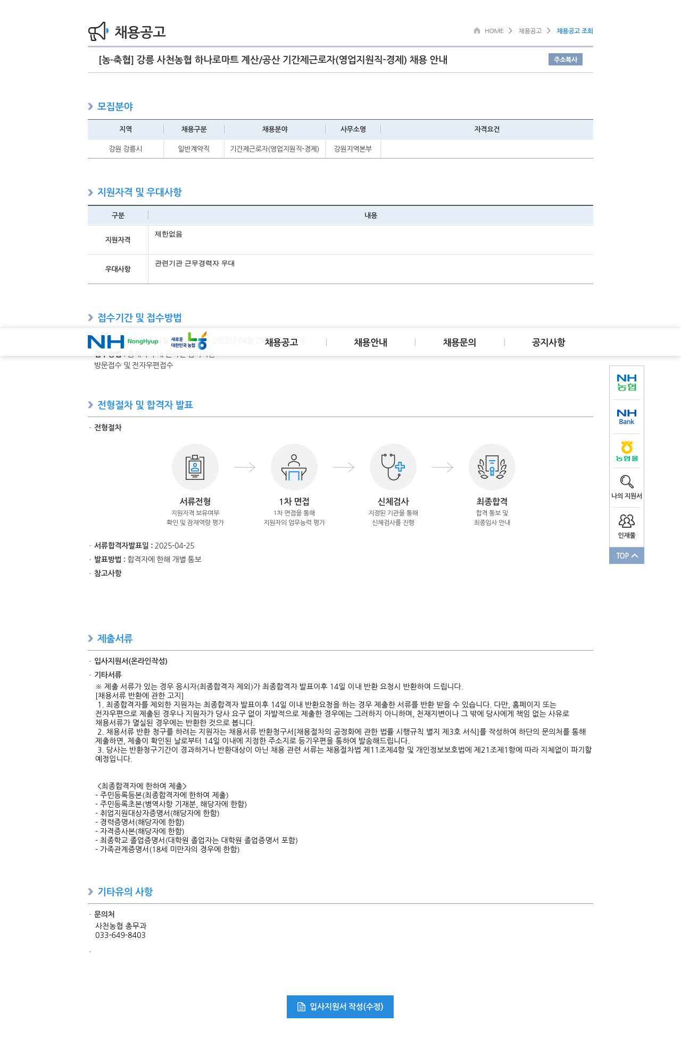Open the 인재풀 people icon shortcut
The image size is (681, 1039).
627,526
